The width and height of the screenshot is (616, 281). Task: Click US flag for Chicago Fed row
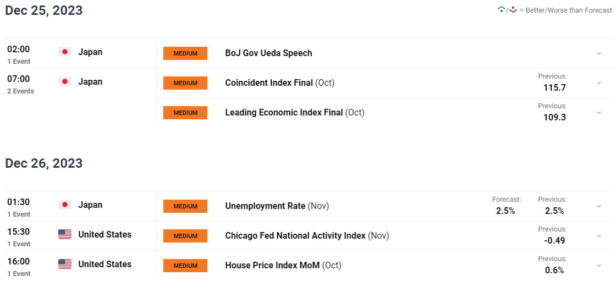pos(65,235)
